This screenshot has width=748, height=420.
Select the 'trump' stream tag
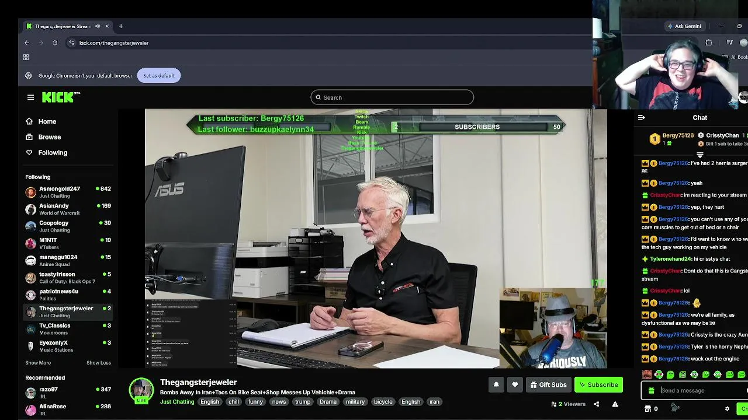[303, 402]
